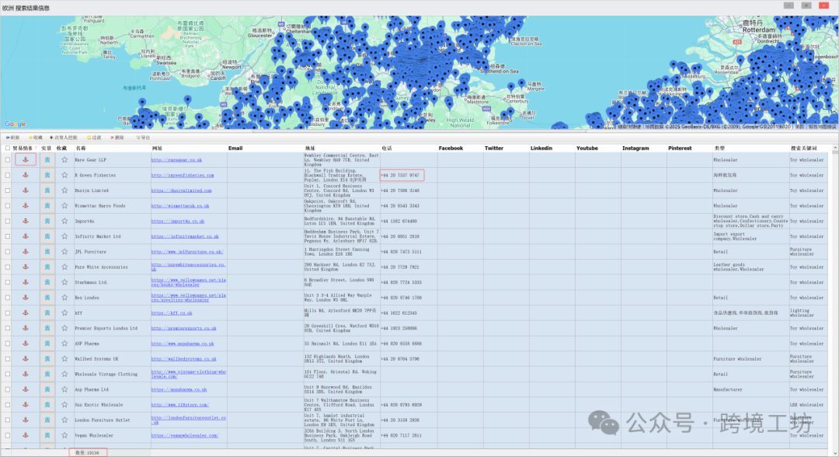
Task: Toggle the select-all checkbox in table header
Action: click(x=8, y=148)
